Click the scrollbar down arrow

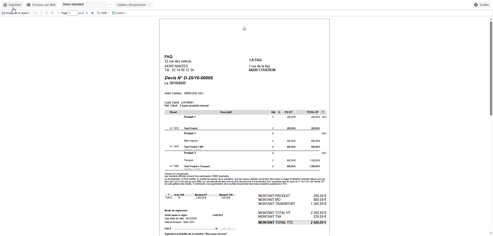tap(491, 233)
